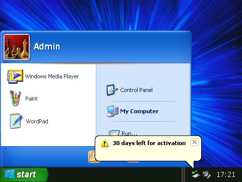Click the yellow warning icon in balloon
242x182 pixels.
tap(104, 143)
